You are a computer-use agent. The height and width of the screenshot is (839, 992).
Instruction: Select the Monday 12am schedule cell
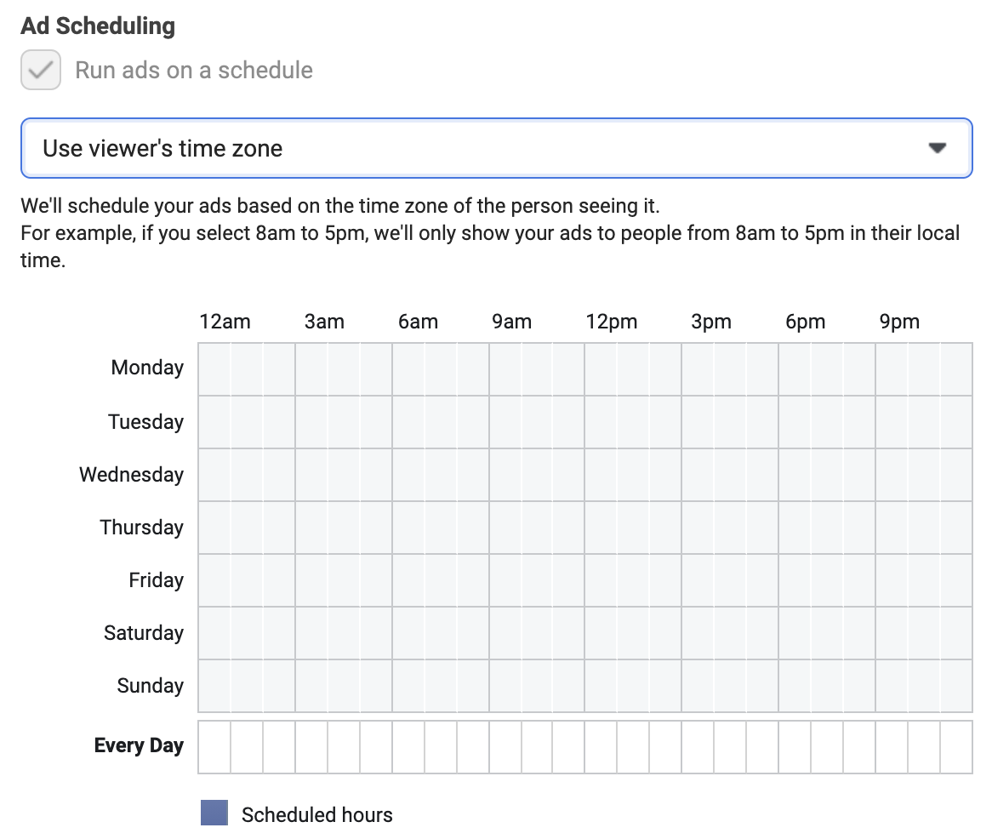(214, 369)
